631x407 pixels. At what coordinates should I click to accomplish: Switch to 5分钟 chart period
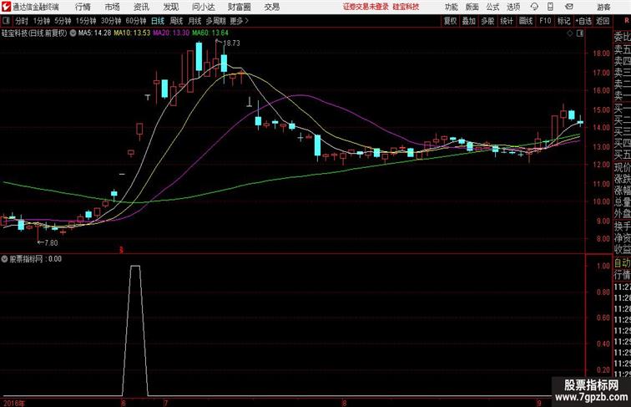point(63,21)
